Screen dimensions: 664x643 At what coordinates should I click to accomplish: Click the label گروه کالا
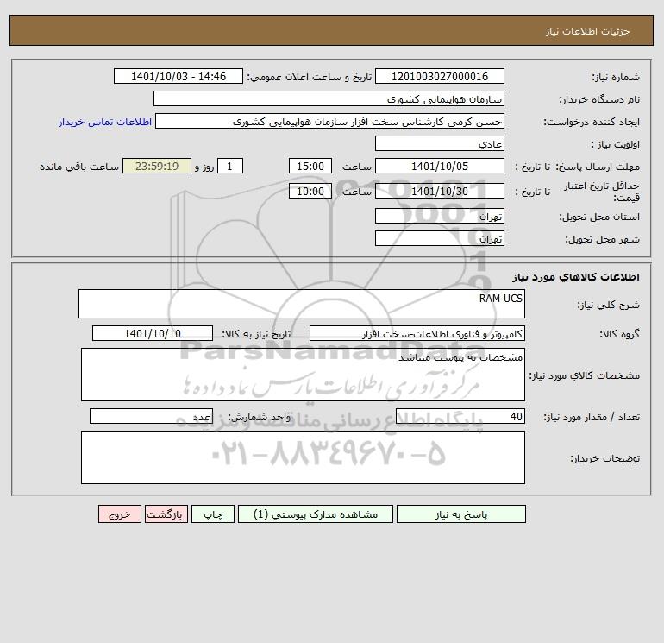point(619,334)
